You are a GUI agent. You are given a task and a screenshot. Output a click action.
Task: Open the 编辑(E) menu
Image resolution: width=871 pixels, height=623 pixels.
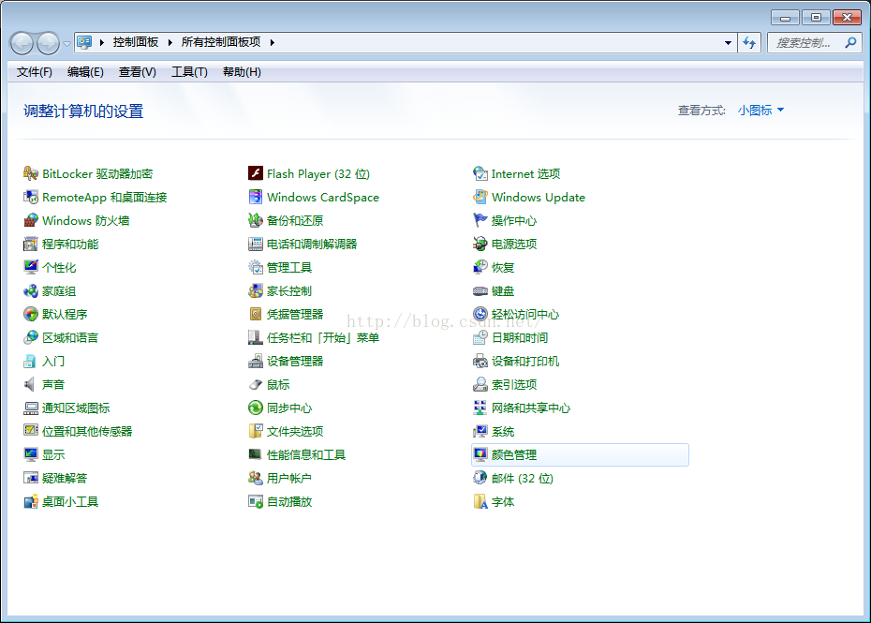tap(85, 72)
